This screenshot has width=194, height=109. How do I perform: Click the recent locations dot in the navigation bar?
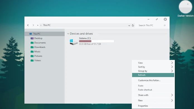tap(38, 25)
